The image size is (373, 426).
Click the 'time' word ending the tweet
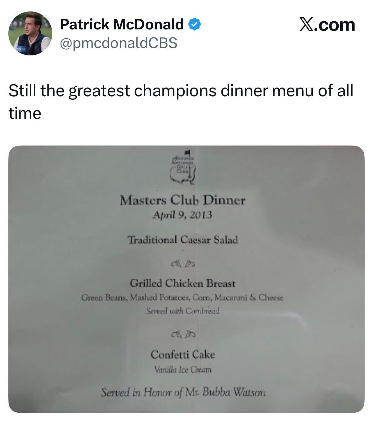click(x=25, y=113)
